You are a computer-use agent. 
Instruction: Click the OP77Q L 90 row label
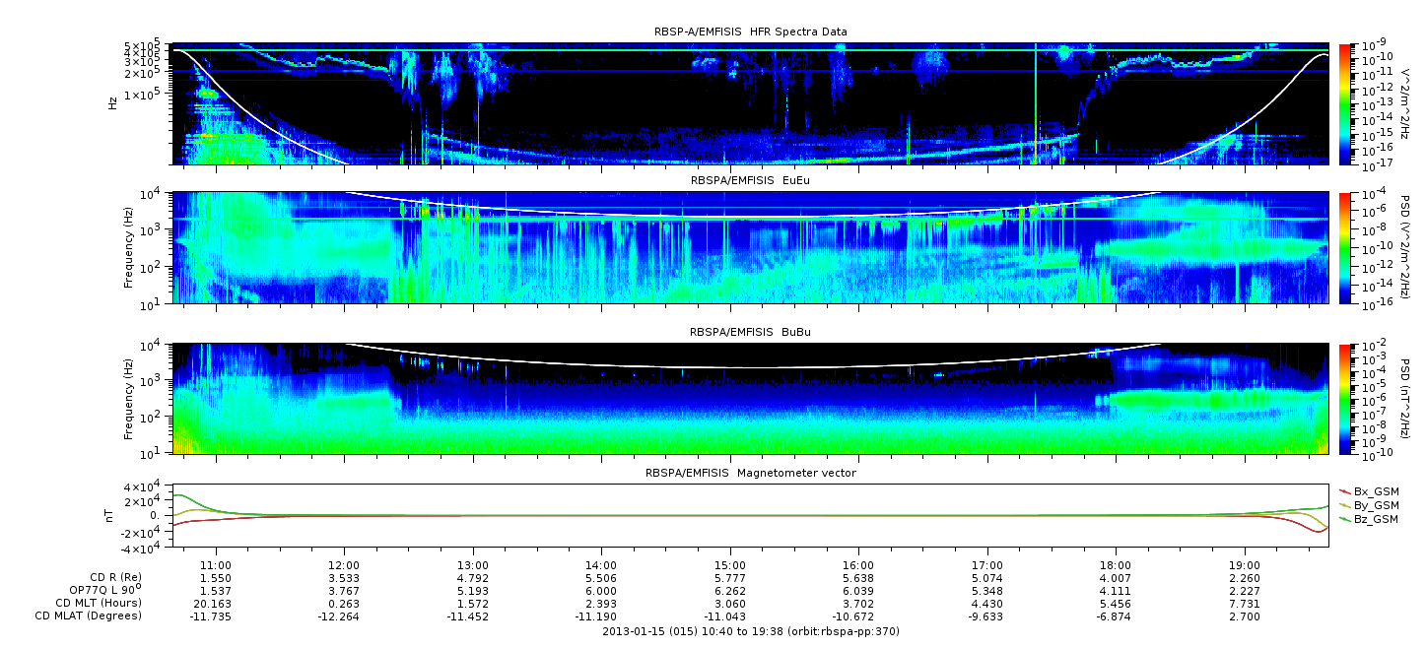coord(98,590)
